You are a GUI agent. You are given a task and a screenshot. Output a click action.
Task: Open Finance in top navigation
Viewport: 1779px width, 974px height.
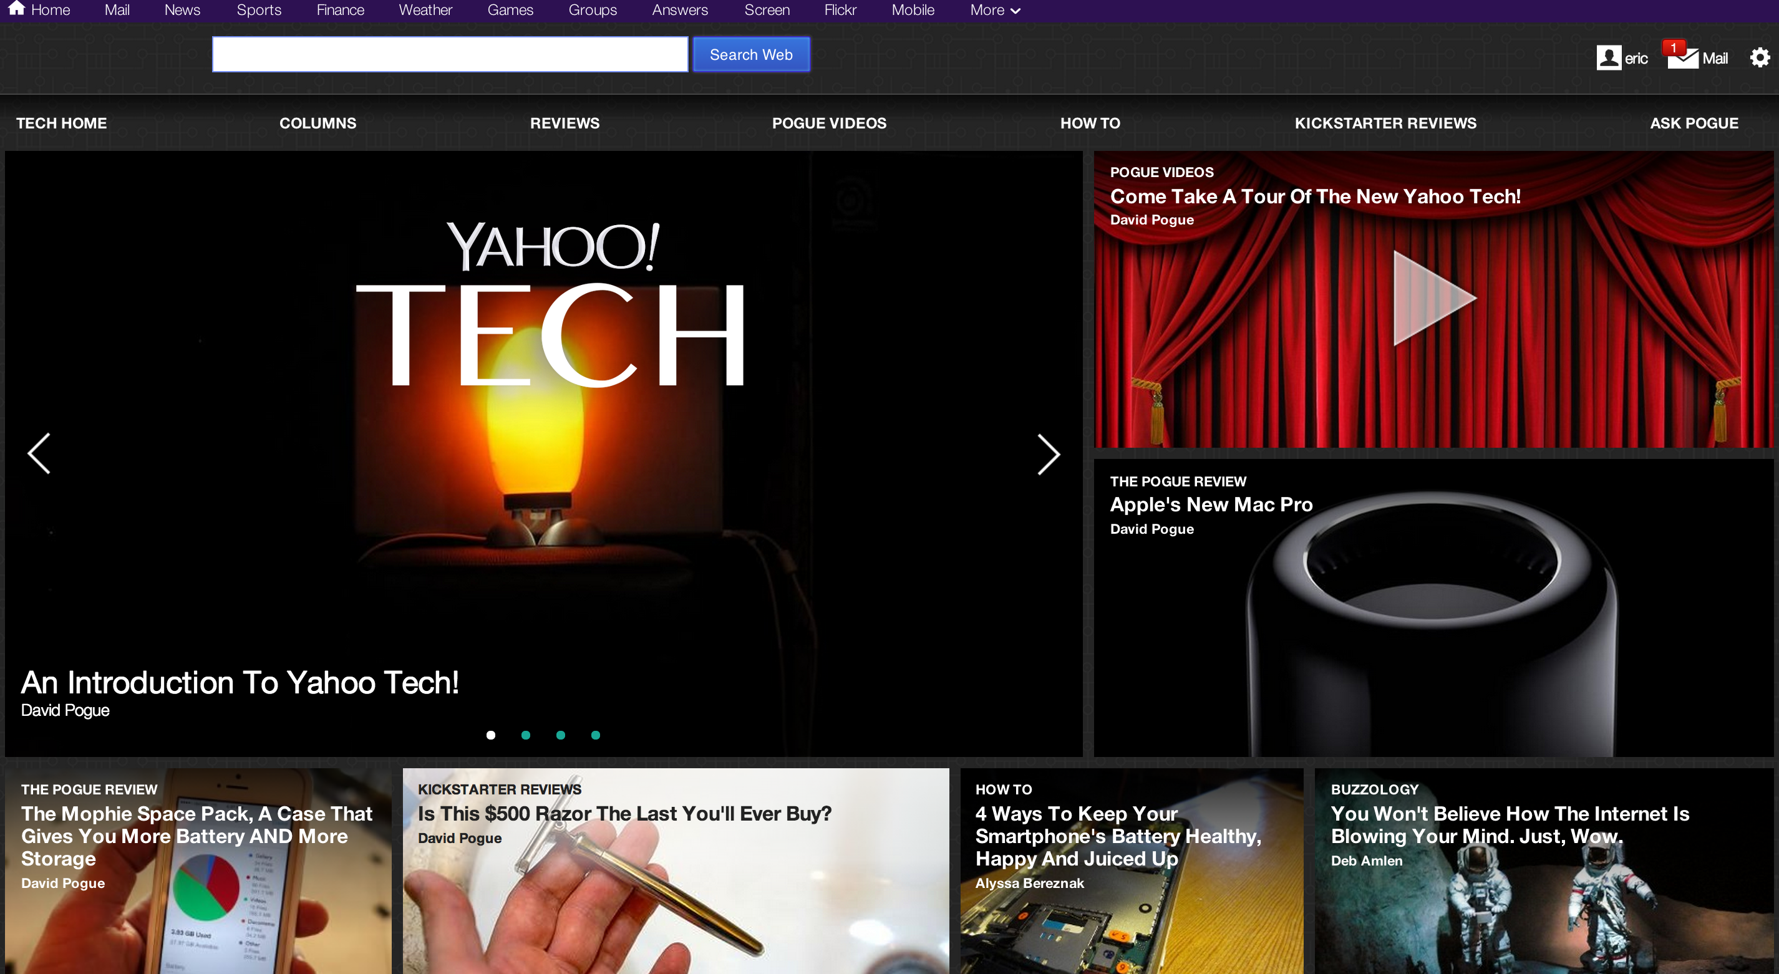pos(341,11)
